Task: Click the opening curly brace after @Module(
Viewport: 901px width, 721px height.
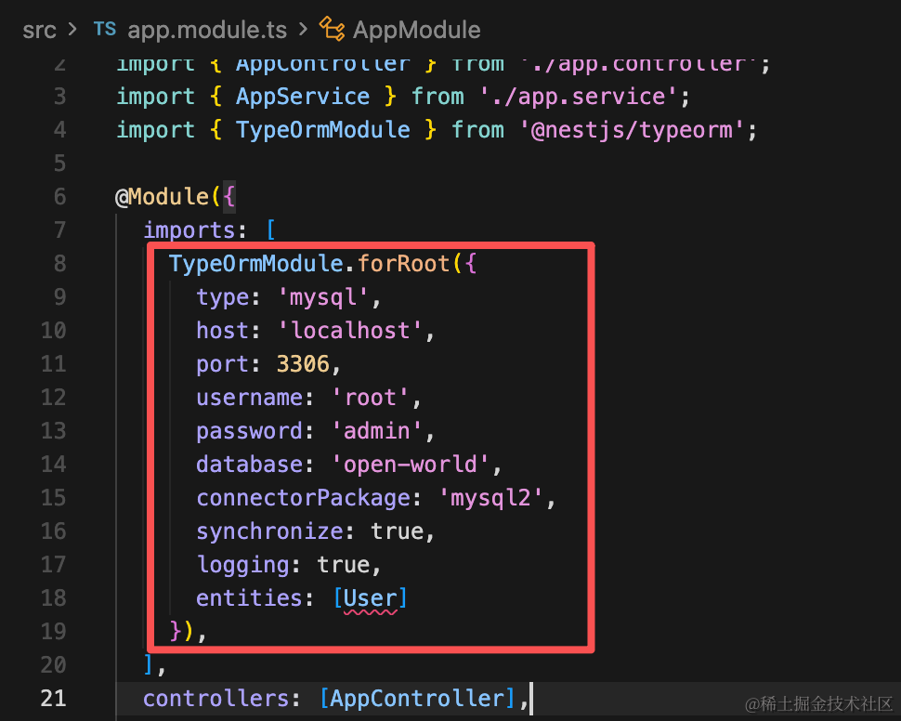Action: (x=229, y=197)
